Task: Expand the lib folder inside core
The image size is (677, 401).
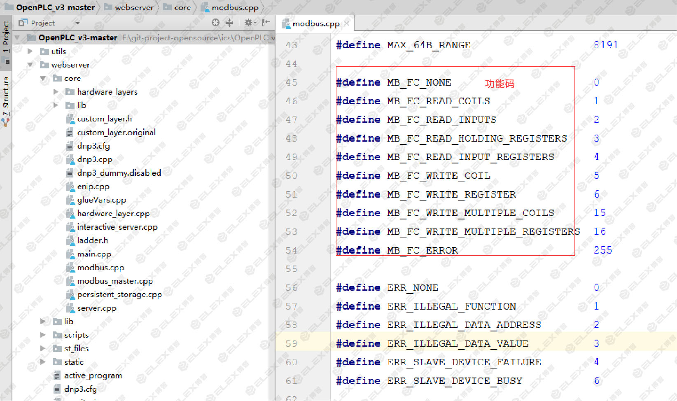Action: (56, 105)
